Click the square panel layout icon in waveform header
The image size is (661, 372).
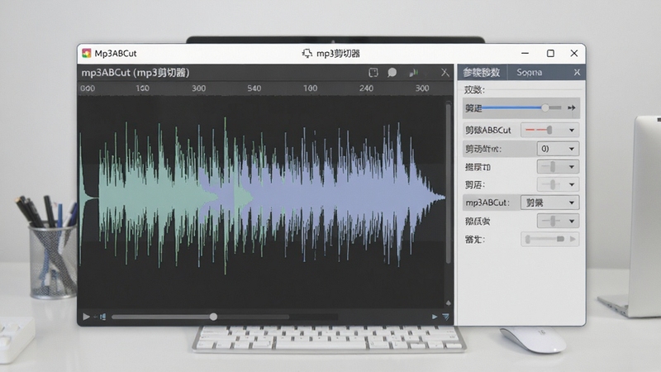373,73
